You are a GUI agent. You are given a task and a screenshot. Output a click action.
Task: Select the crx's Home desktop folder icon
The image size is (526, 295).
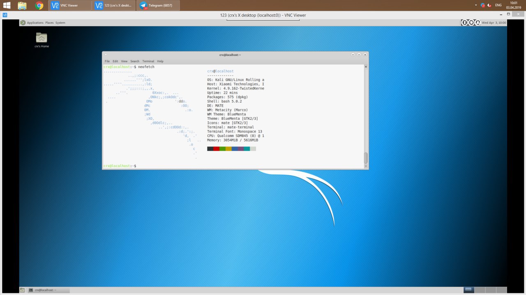(x=42, y=40)
